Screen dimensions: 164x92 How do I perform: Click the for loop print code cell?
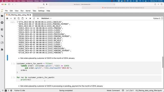point(89,78)
